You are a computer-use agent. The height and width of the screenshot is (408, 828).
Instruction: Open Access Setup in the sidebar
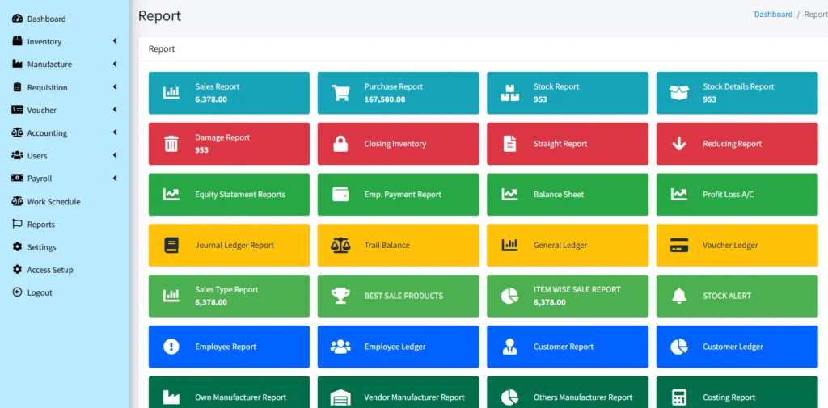50,270
